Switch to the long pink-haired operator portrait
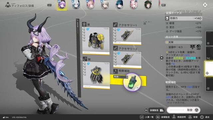Viewport: 213px width, 120px height. tap(134, 4)
